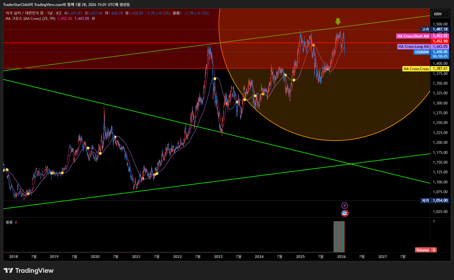Click the orange MA cross dot near 2025
The width and height of the screenshot is (454, 280).
(313, 45)
